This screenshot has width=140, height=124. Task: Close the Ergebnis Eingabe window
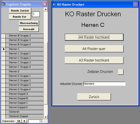click(45, 4)
